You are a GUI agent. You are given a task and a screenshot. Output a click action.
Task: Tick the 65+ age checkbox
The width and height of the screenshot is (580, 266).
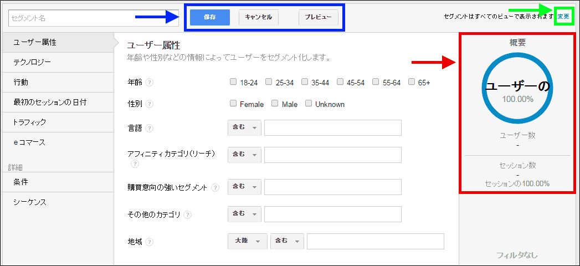pos(412,82)
